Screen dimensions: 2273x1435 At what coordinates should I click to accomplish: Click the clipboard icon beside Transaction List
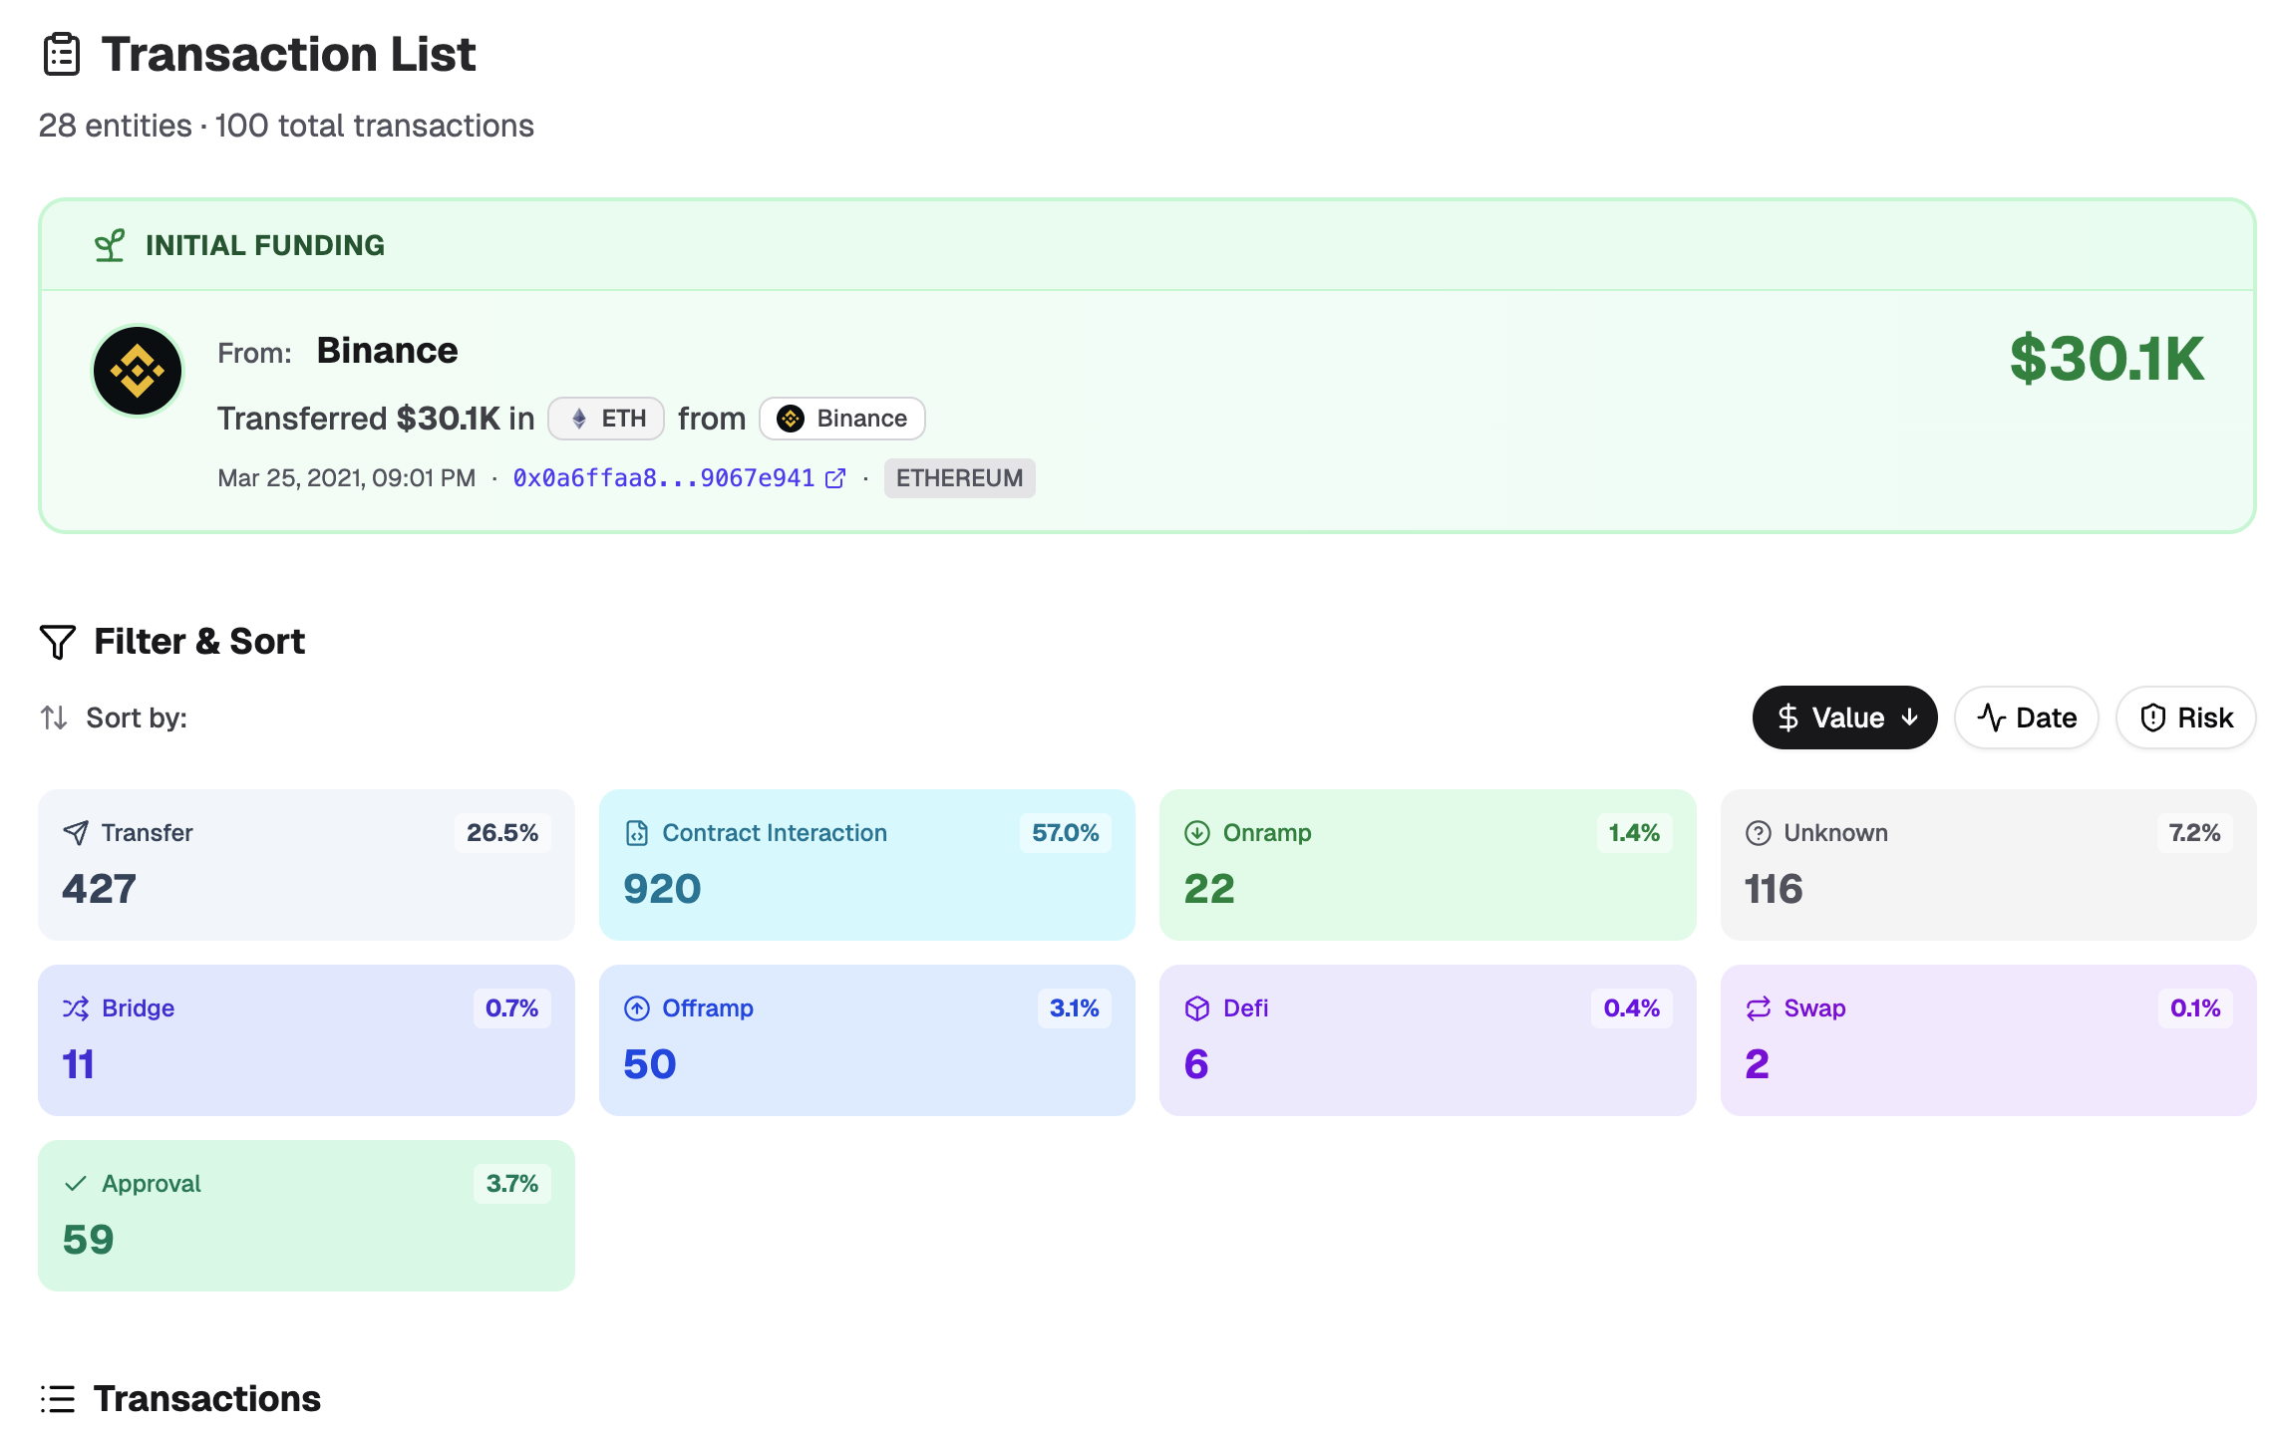[61, 54]
